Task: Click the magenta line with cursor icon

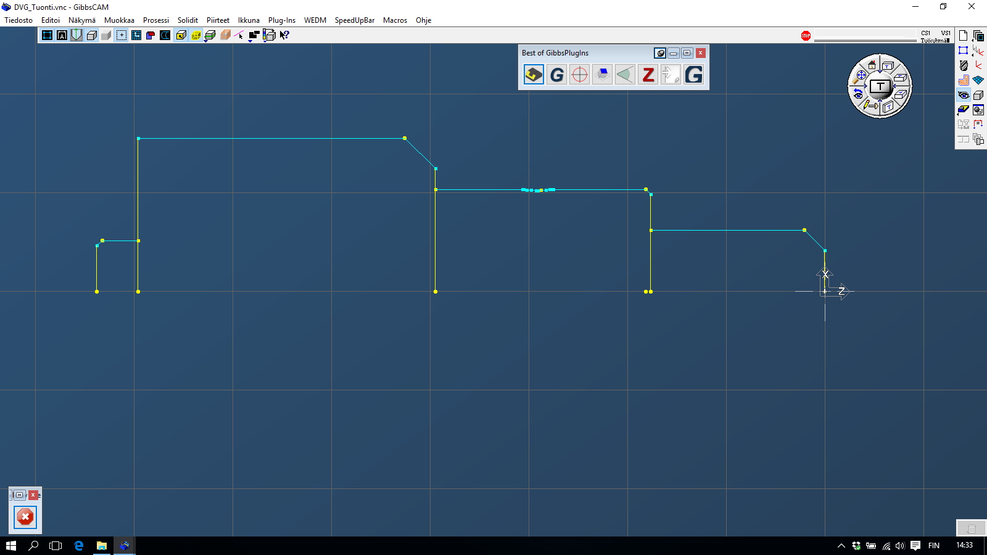Action: tap(239, 35)
